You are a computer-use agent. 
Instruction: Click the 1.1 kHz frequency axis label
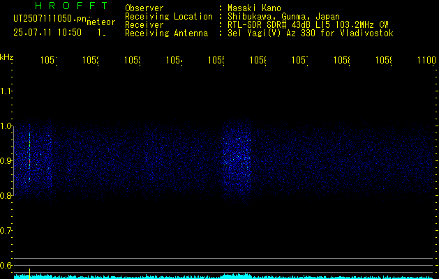pyautogui.click(x=6, y=91)
